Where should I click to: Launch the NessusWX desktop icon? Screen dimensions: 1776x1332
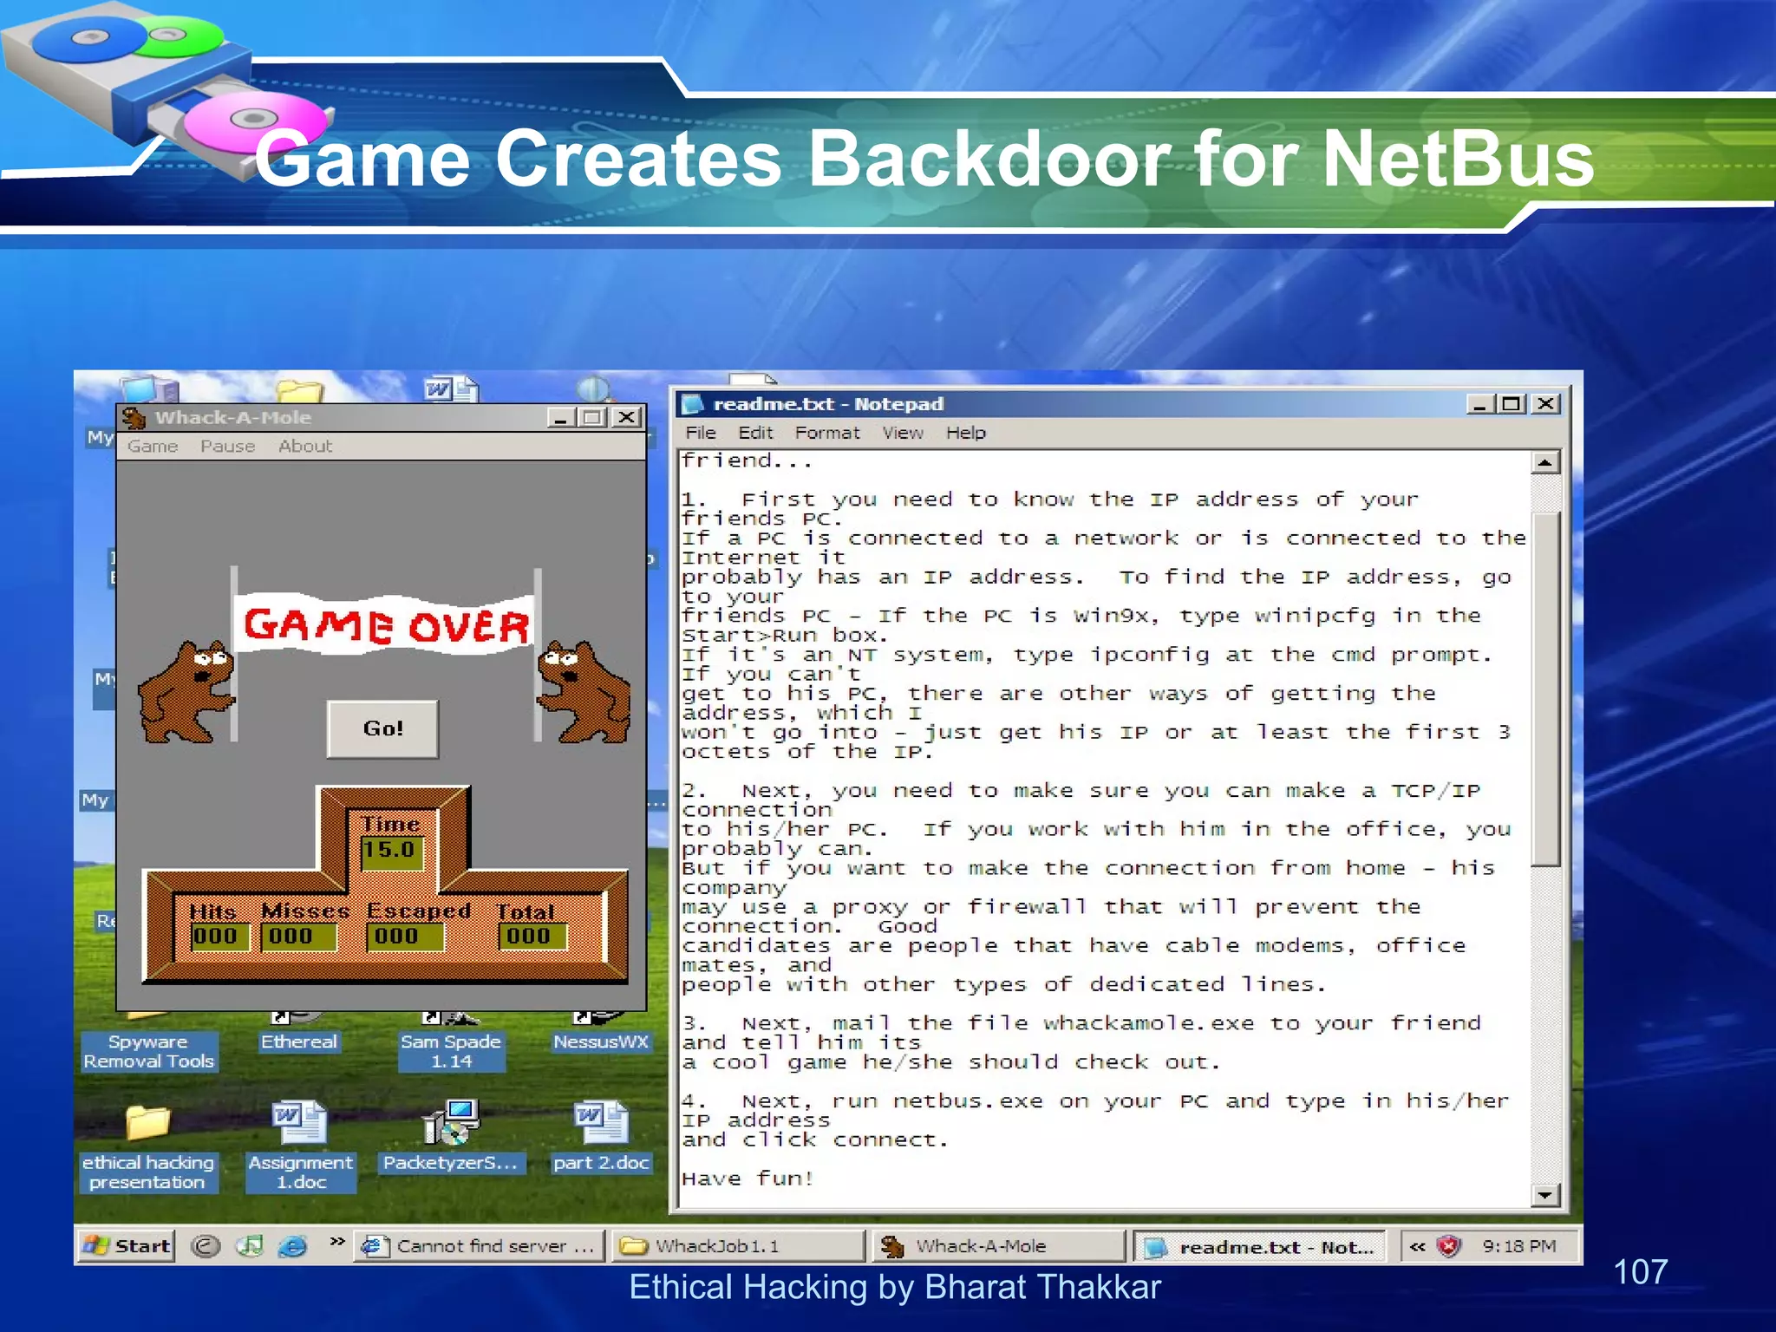click(600, 1041)
